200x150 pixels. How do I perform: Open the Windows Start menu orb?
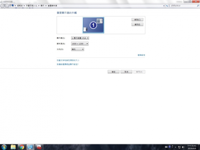pos(4,147)
